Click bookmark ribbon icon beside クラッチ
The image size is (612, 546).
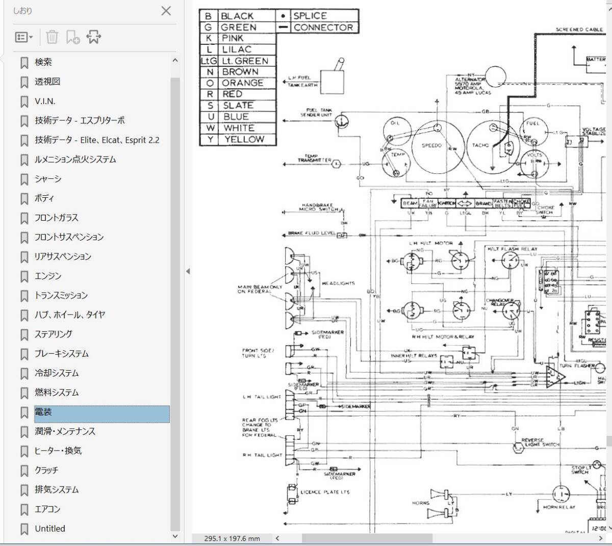click(24, 471)
